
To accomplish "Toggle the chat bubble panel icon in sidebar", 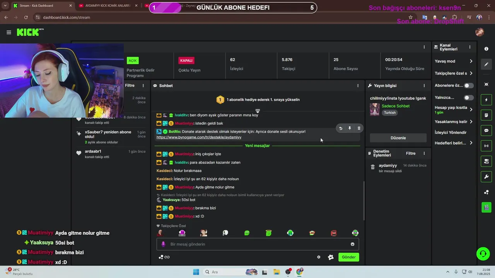I will click(x=486, y=131).
